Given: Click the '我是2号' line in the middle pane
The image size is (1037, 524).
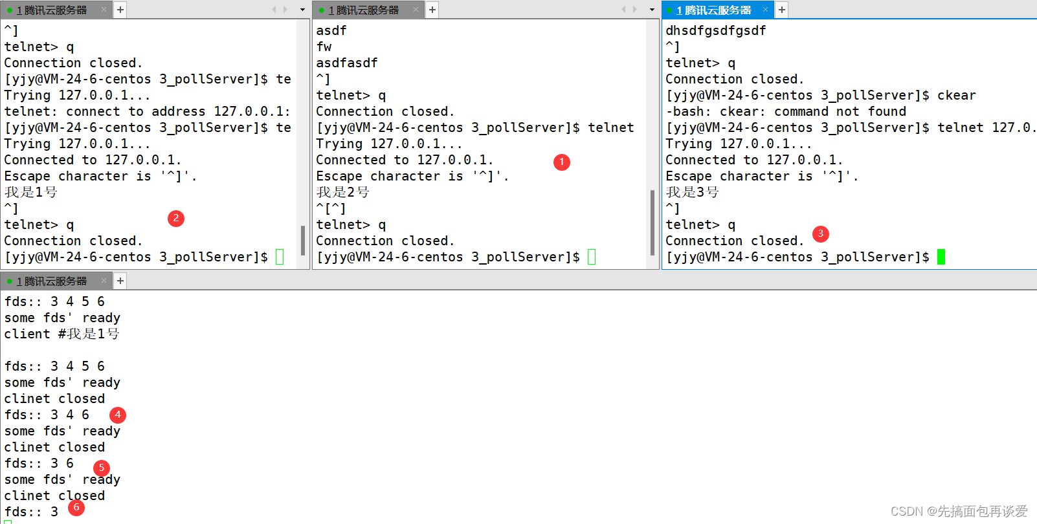Looking at the screenshot, I should 343,192.
